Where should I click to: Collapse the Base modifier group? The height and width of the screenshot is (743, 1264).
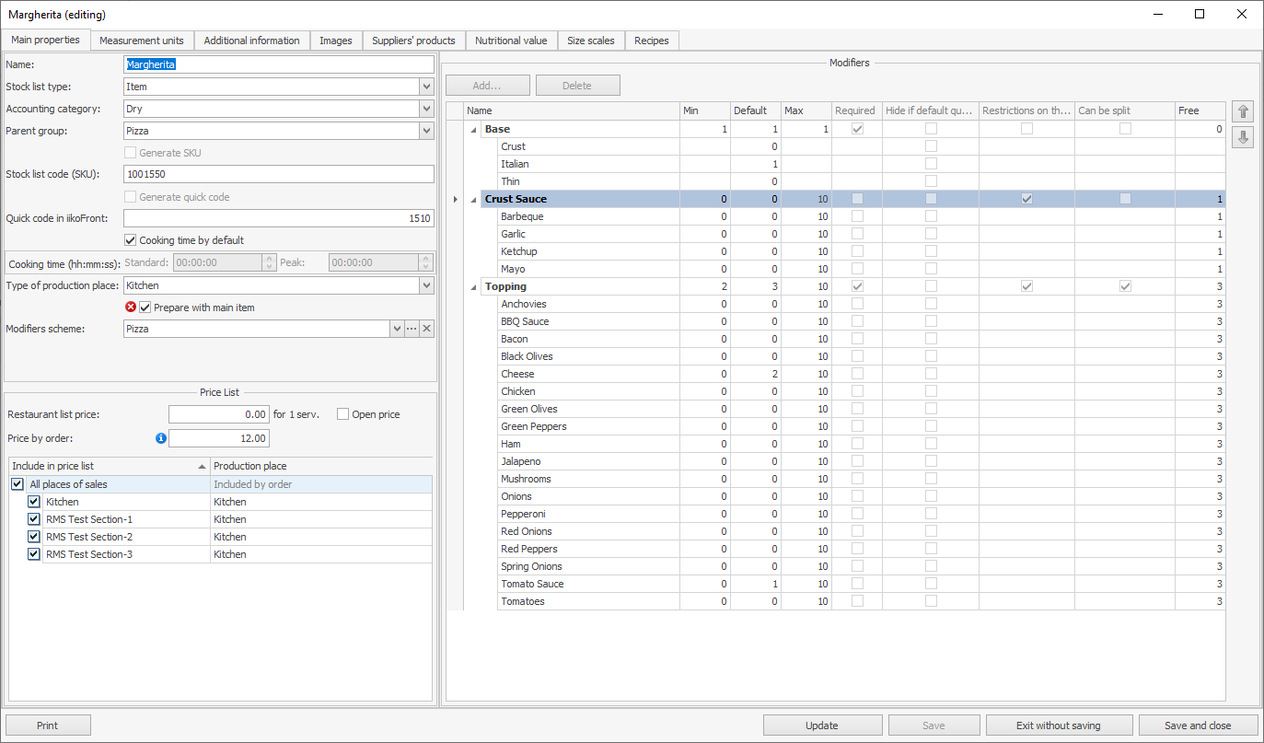[x=474, y=130]
